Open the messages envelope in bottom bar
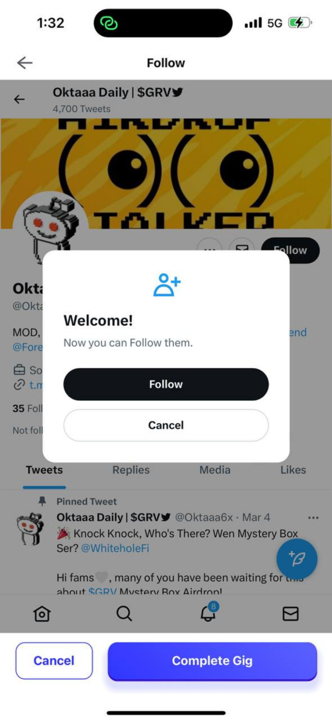The height and width of the screenshot is (721, 332). 290,613
